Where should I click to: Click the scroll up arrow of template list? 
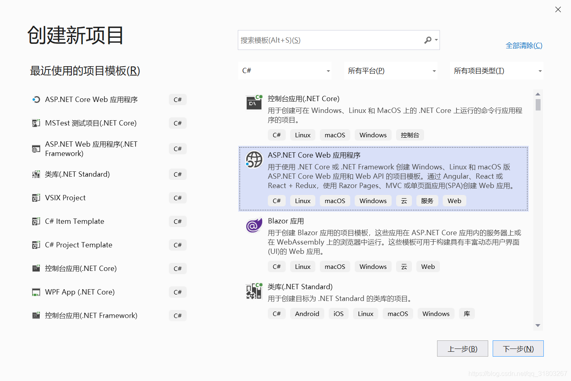tap(538, 94)
